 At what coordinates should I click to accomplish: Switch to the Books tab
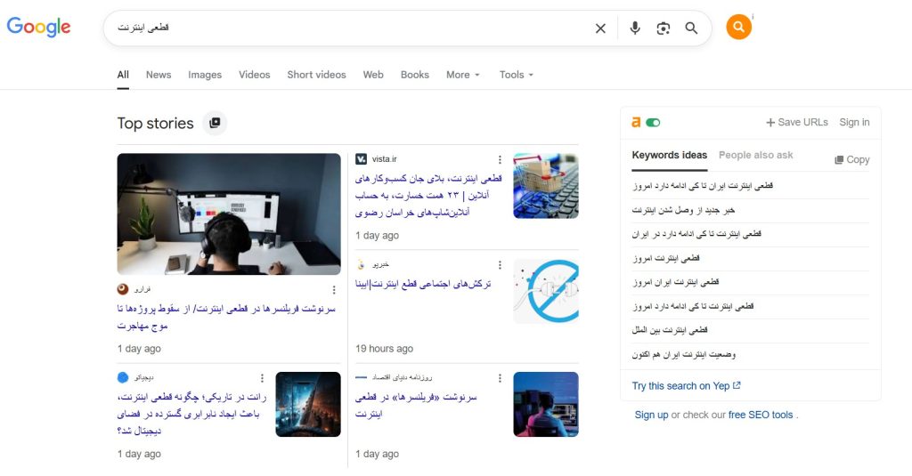point(415,75)
